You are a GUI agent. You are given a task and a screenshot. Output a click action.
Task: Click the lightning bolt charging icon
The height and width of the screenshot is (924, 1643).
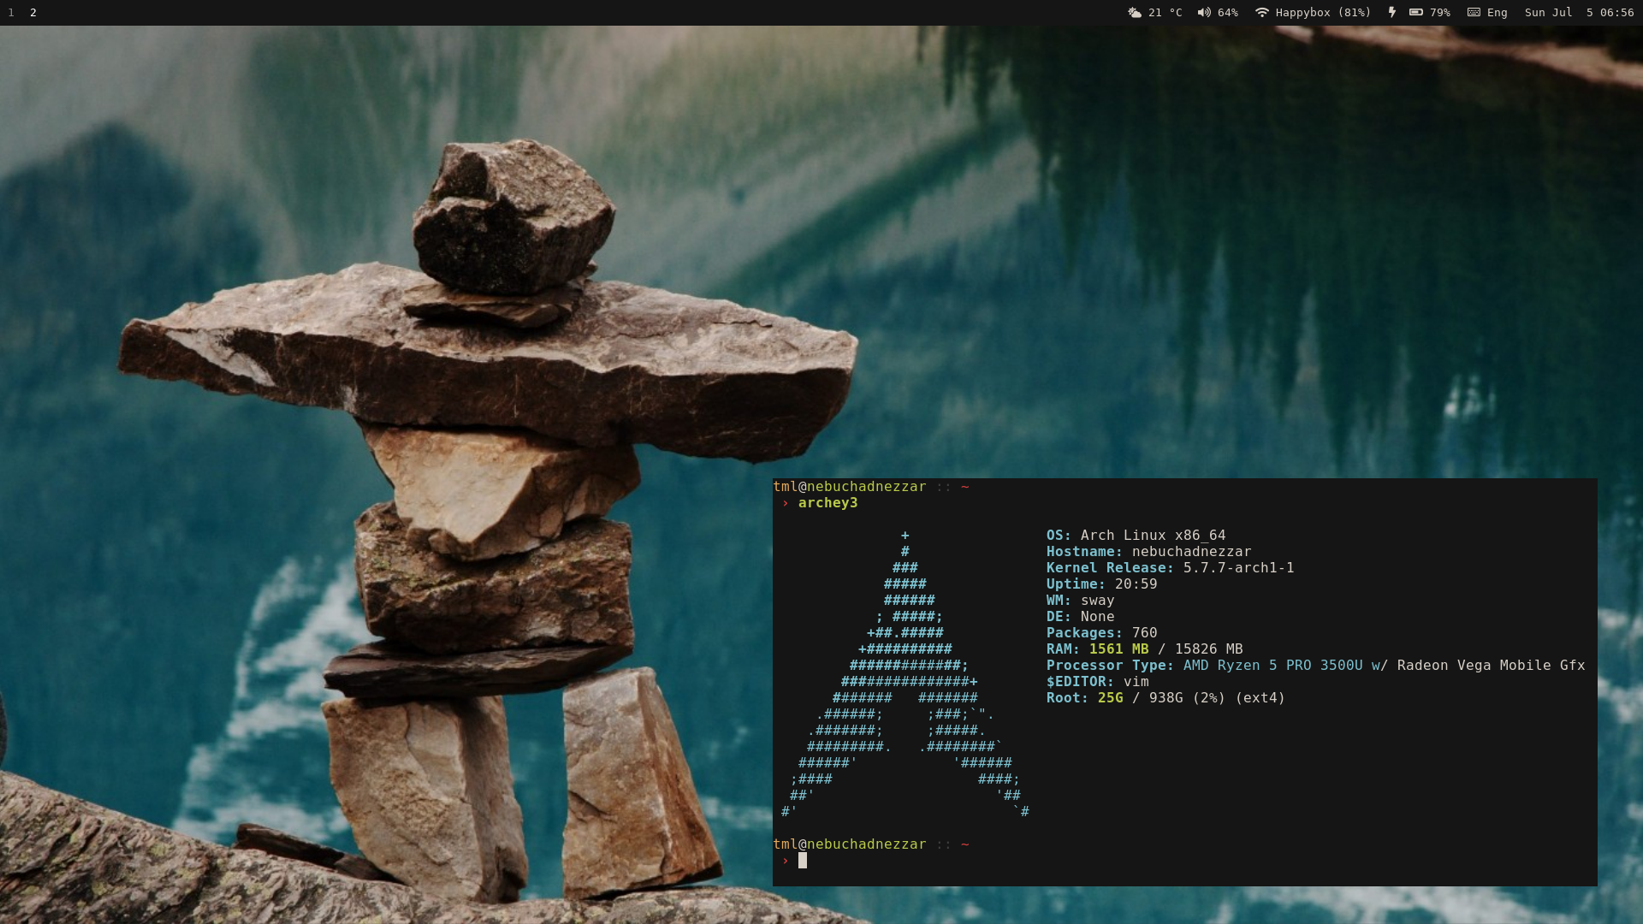[x=1392, y=13]
